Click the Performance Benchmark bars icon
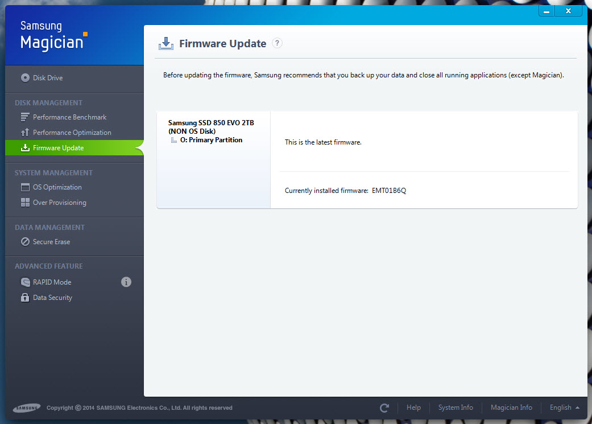Screen dimensions: 592x424 25,117
